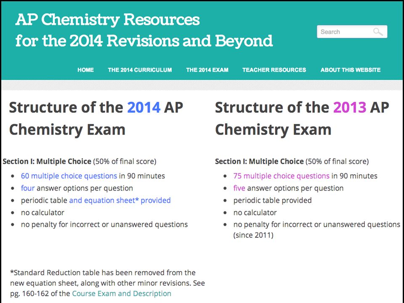Click the purple 75 multiple choice questions text

click(x=282, y=176)
